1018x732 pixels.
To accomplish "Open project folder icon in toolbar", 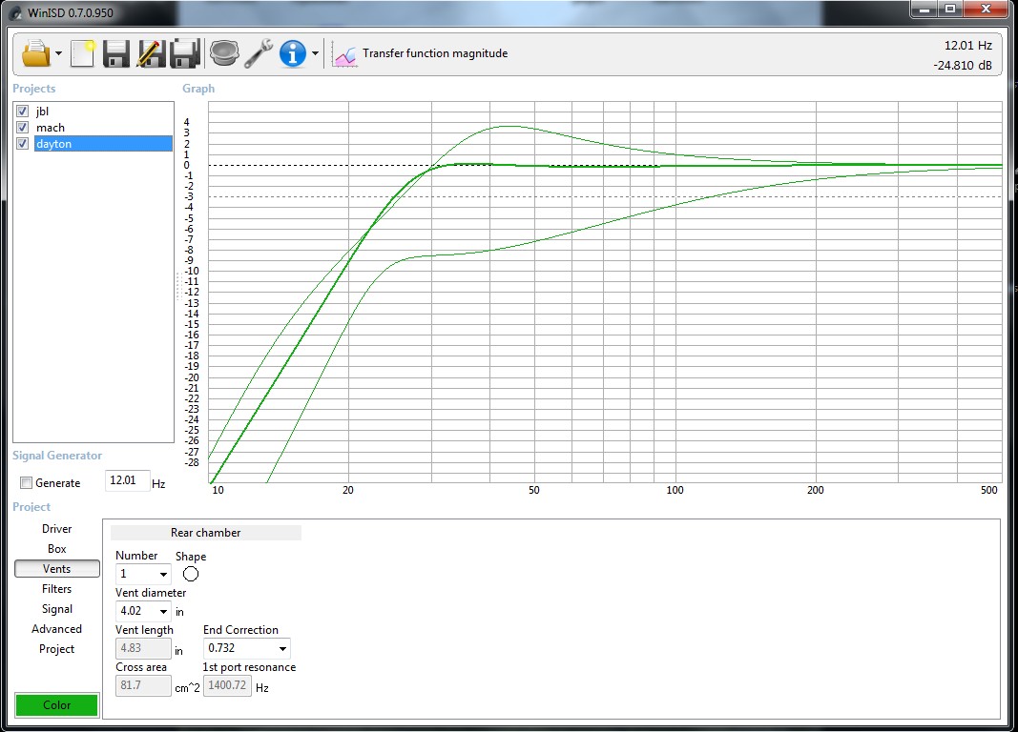I will click(35, 53).
